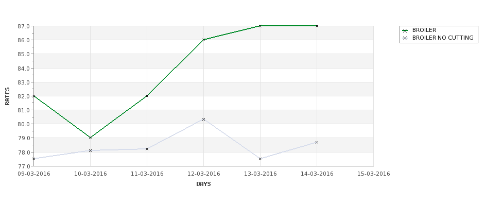502x221 pixels.
Task: Select BROILER NO CUTTING point on 14-03-2016
Action: pos(317,142)
